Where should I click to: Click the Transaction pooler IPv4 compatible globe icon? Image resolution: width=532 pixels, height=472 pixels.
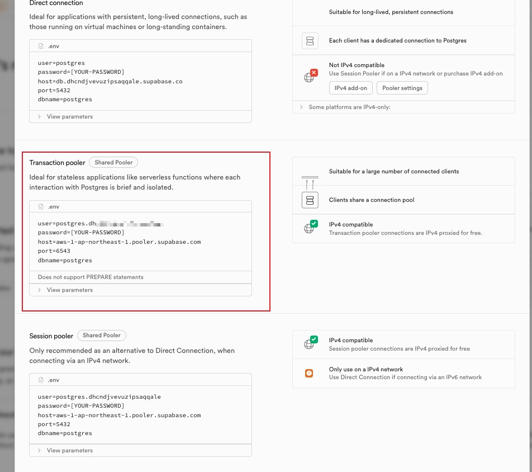click(310, 228)
